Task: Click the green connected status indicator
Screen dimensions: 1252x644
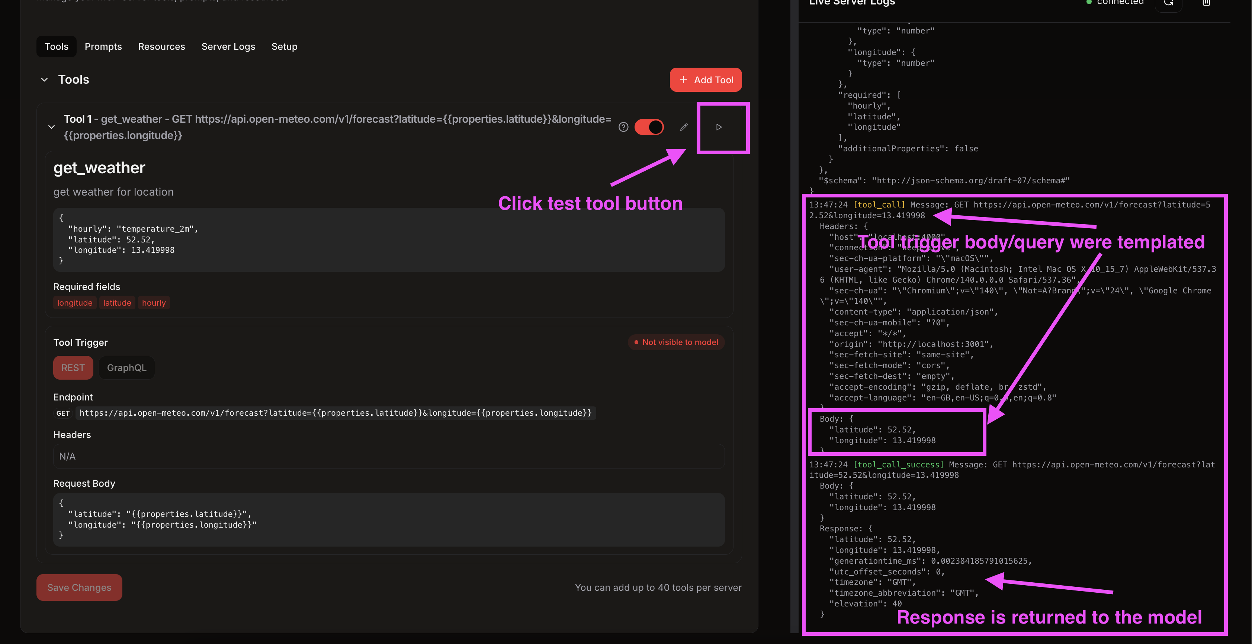Action: click(x=1089, y=2)
